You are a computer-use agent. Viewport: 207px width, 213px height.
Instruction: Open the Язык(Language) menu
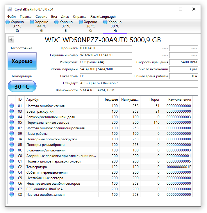tap(103, 17)
